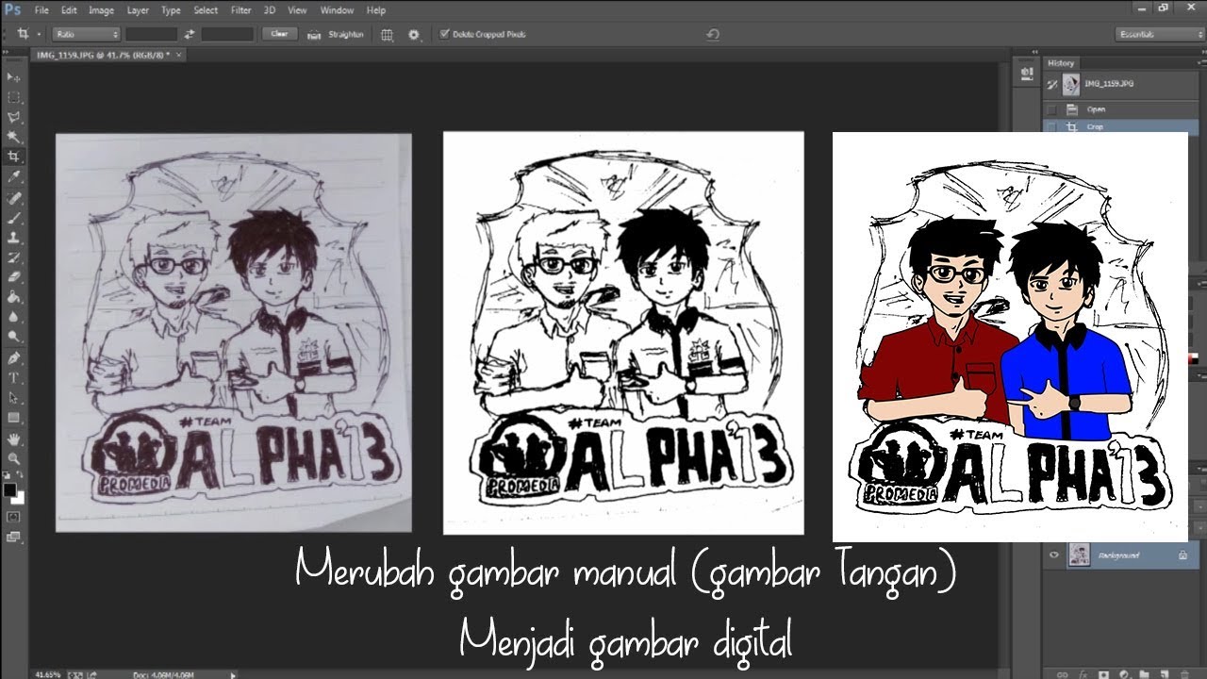Select the Lasso tool
The width and height of the screenshot is (1207, 679).
click(x=13, y=117)
